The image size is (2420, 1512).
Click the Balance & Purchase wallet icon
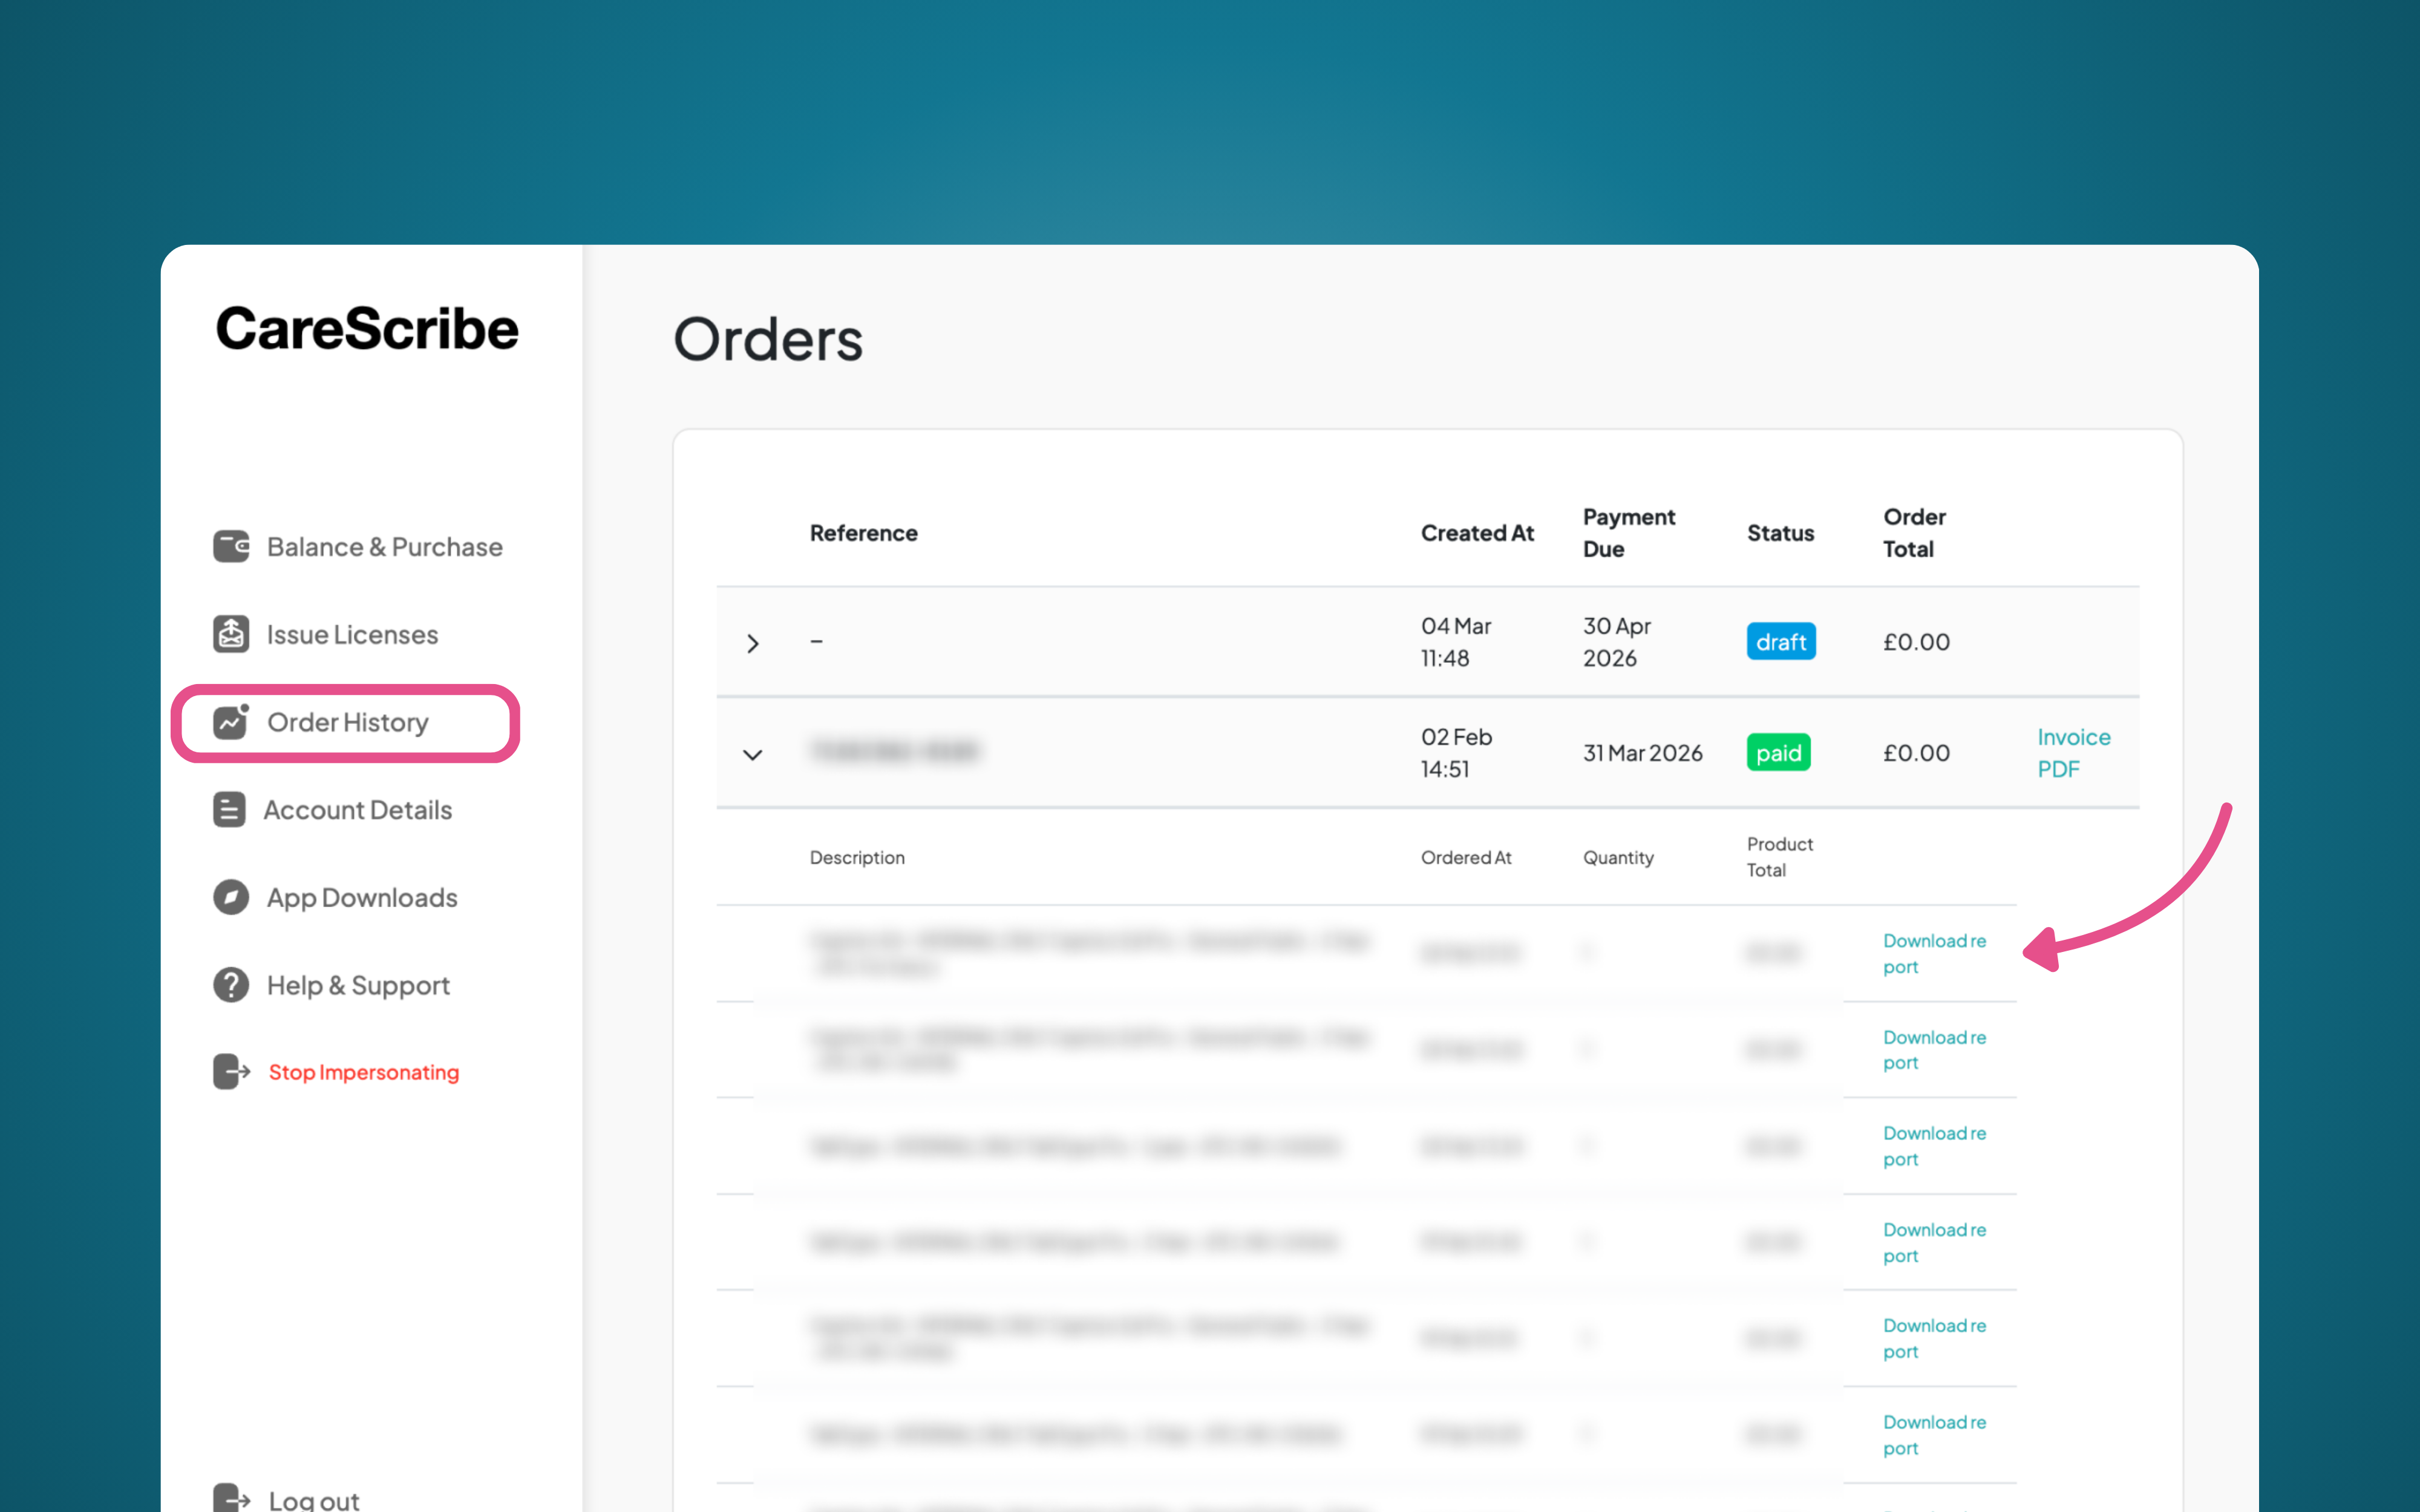tap(231, 547)
